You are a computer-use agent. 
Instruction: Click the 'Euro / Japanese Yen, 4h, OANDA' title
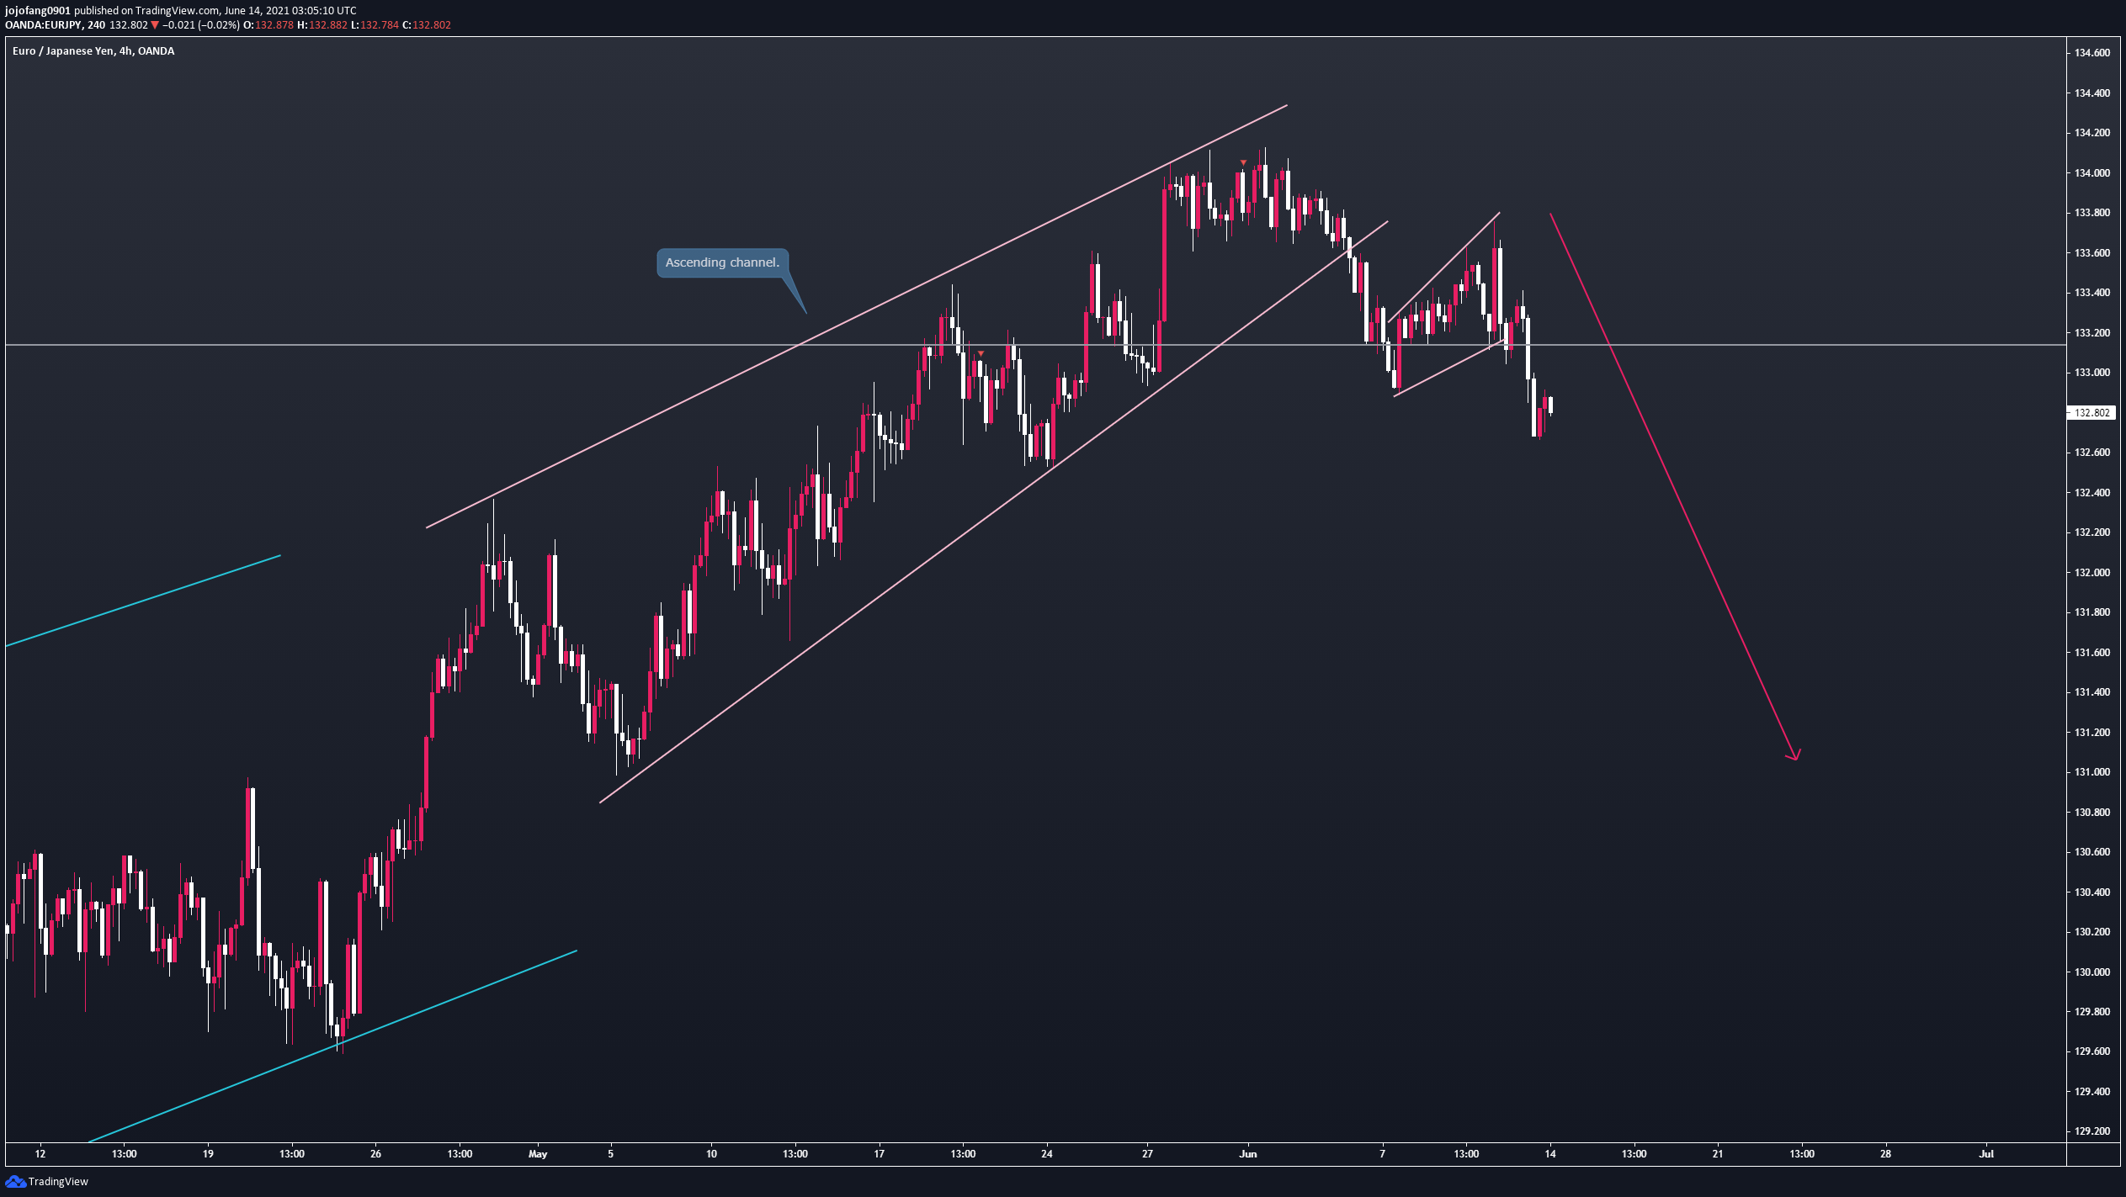[93, 51]
